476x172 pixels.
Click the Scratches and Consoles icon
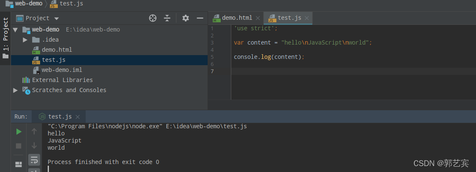tap(27, 90)
